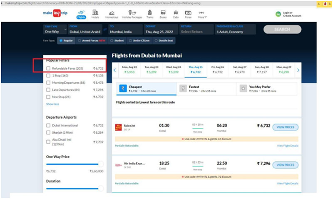Click the red browser extension icon
Viewport: 333px width, 199px height.
coord(325,4)
